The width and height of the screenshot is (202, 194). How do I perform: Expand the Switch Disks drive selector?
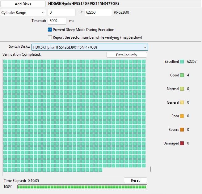pyautogui.click(x=90, y=47)
